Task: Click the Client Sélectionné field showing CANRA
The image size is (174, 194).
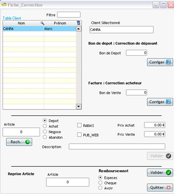Action: pos(122,30)
